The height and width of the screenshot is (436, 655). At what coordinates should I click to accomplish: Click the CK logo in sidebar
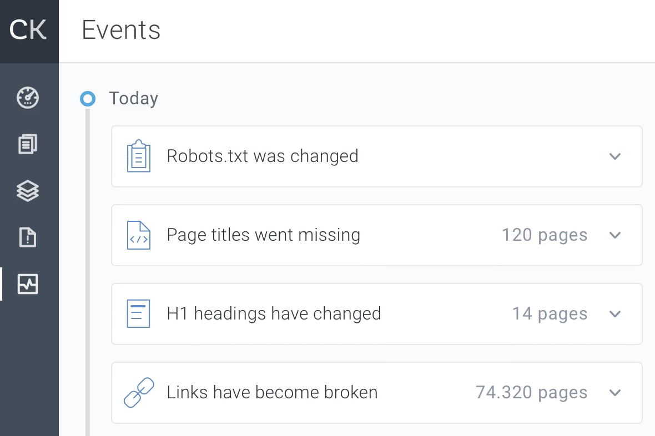(x=28, y=31)
